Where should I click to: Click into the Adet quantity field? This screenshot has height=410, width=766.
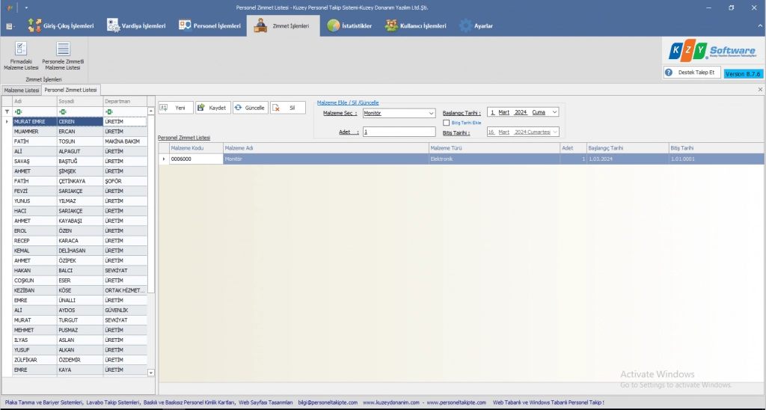398,132
